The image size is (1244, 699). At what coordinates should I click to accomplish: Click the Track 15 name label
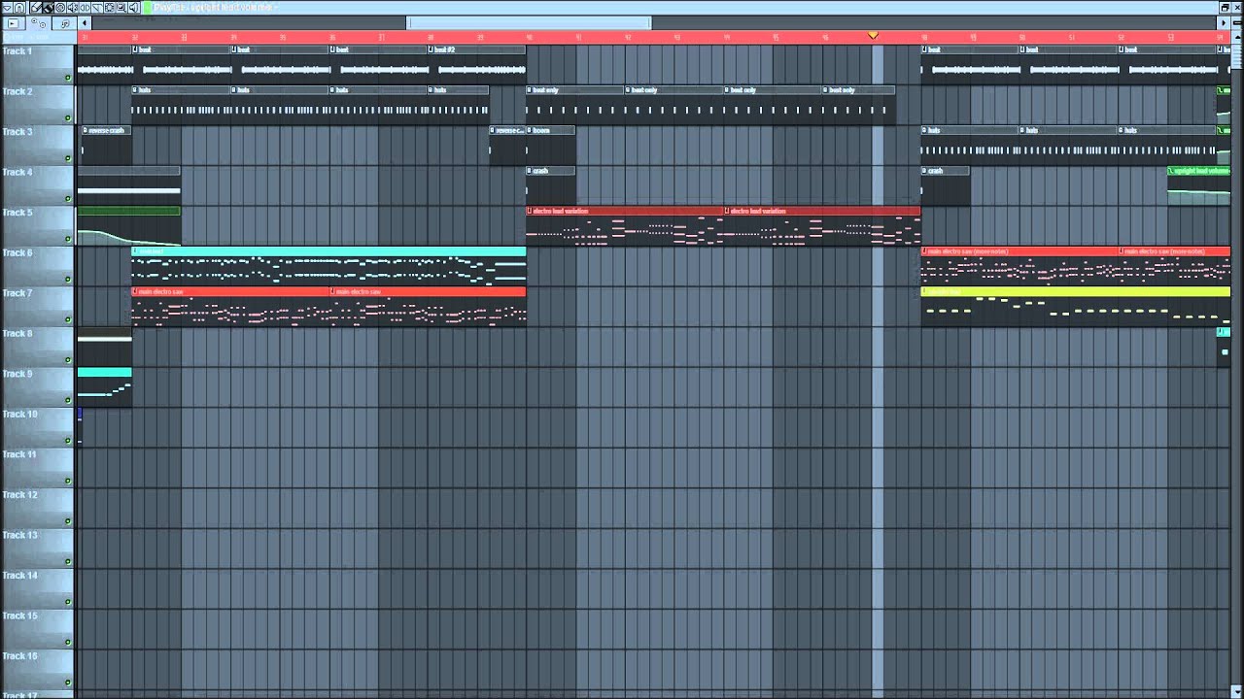coord(19,616)
